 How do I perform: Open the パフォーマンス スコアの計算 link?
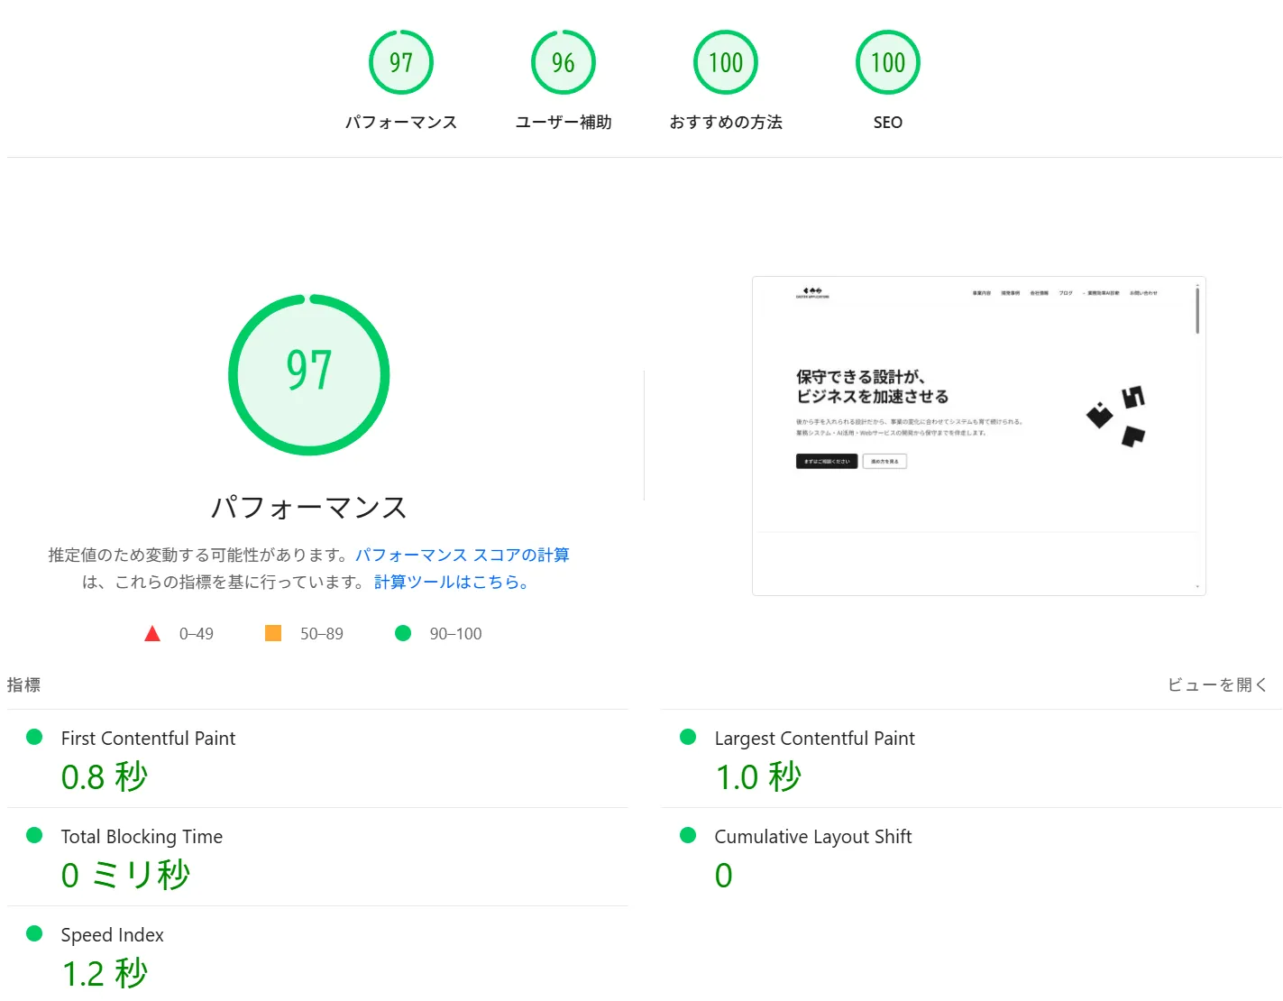[462, 555]
